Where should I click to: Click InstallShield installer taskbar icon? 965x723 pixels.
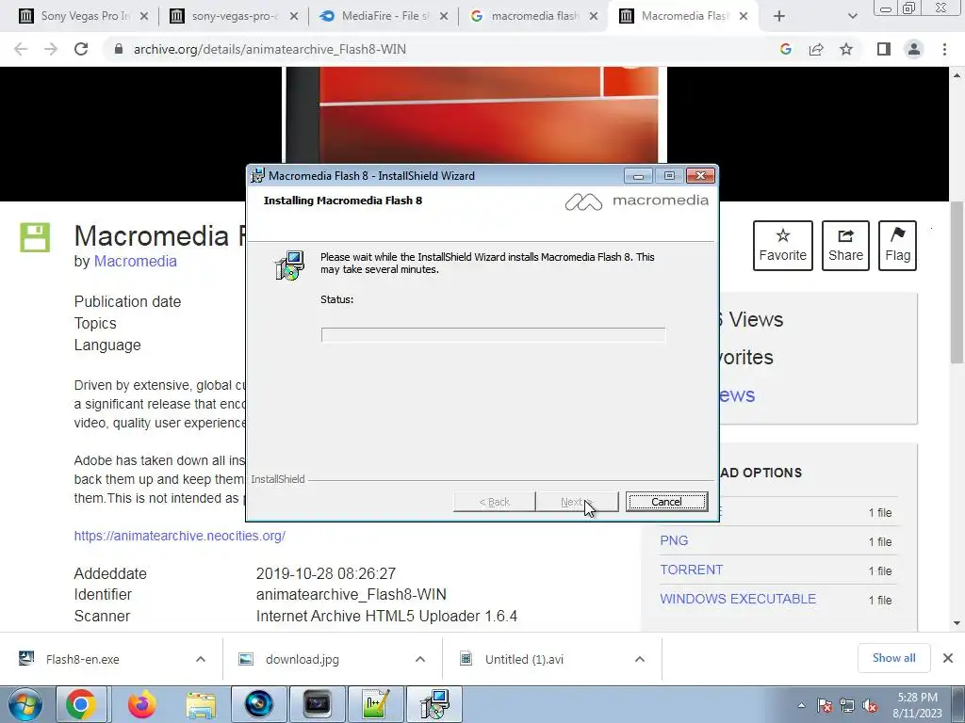coord(434,704)
